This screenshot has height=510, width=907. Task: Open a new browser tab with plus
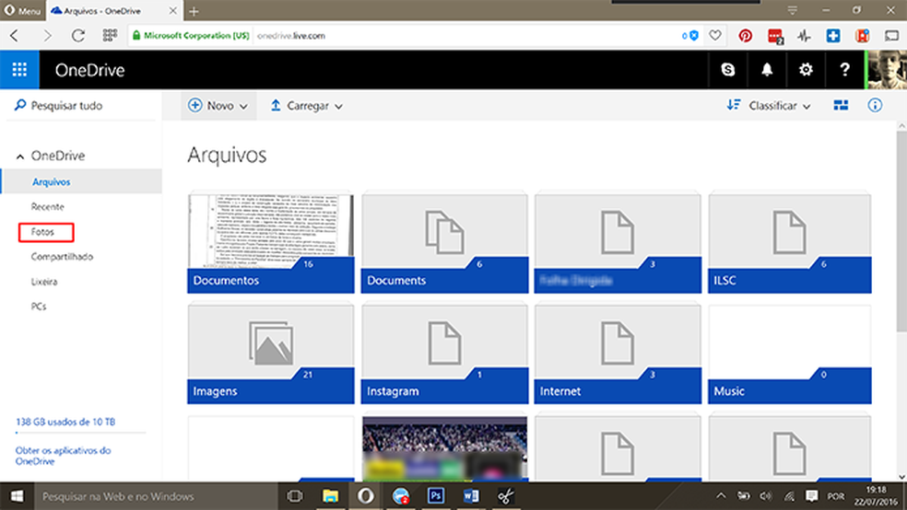coord(194,11)
